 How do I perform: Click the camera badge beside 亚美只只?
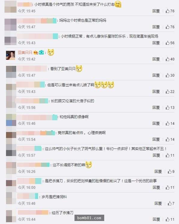(x=41, y=53)
